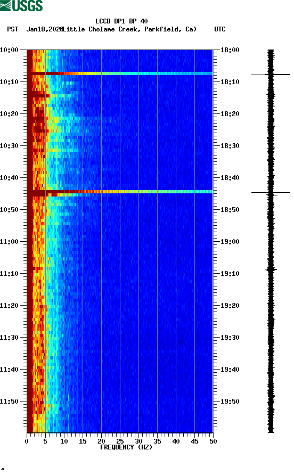The image size is (294, 475).
Task: Select the title text 'LCCB DP1 BP 40'
Action: pos(121,21)
